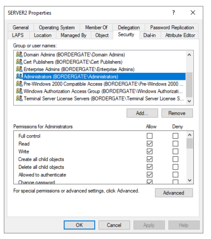Select the Security tab
The height and width of the screenshot is (239, 211).
(126, 34)
